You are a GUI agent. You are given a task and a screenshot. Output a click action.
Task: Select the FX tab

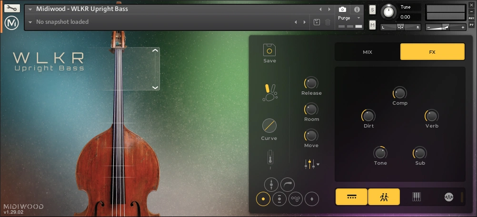point(432,52)
